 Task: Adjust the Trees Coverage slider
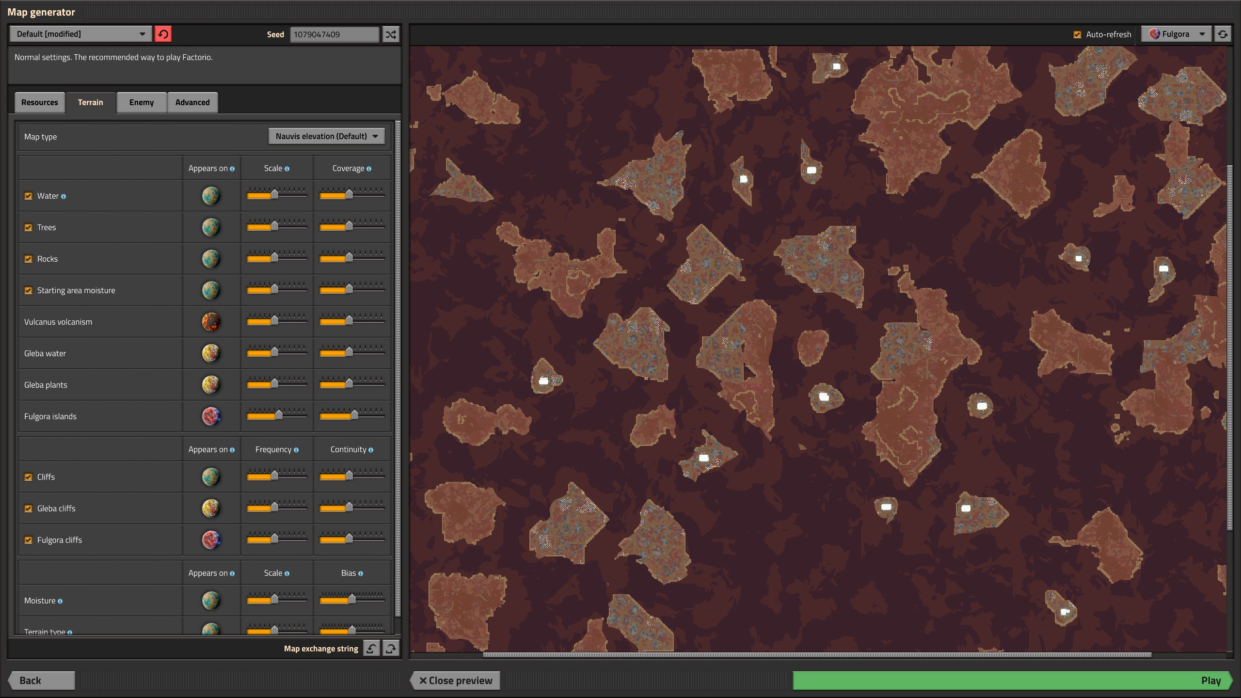point(352,226)
